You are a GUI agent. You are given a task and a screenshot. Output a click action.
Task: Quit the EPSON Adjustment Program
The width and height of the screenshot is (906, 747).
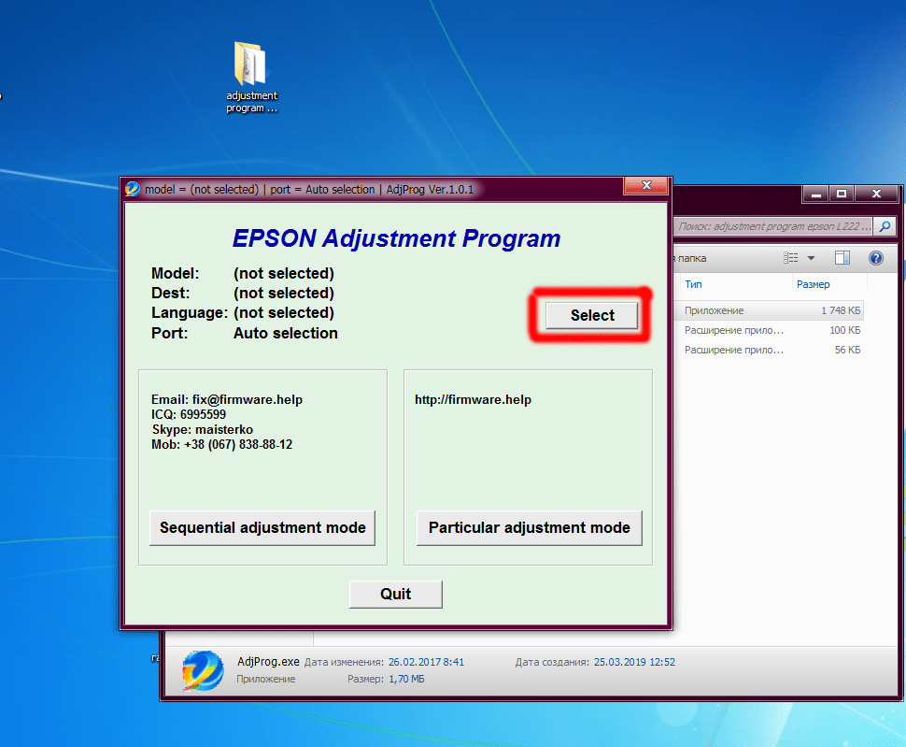tap(395, 594)
